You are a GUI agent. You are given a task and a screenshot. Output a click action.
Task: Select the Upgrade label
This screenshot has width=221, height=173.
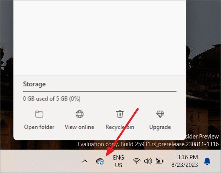pyautogui.click(x=160, y=127)
